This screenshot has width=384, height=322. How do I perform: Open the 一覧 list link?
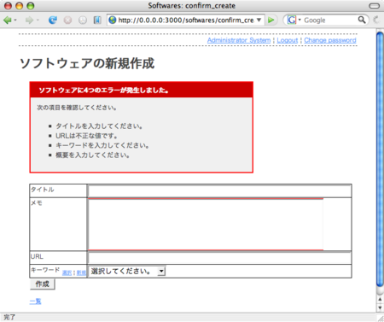pos(35,302)
